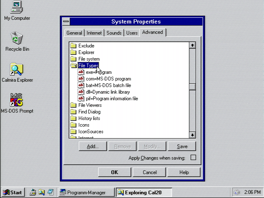Viewport: 264px width, 198px height.
Task: Click the exe=Program entry icon
Action: 81,72
